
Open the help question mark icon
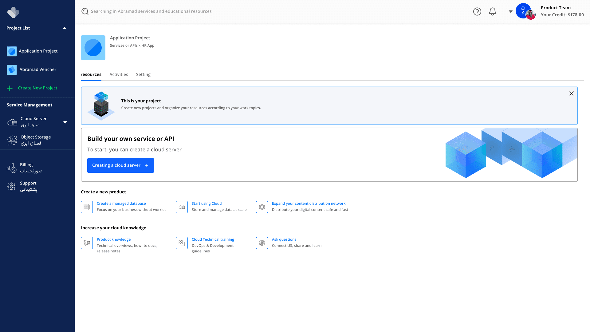(x=477, y=12)
